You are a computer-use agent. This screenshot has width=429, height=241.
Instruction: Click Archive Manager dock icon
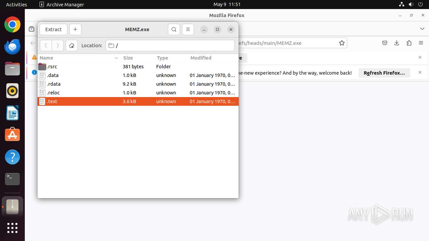coord(12,207)
